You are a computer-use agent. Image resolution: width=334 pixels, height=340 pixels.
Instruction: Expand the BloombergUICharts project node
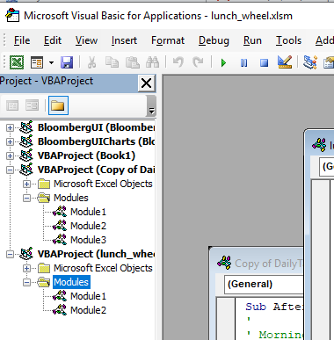[10, 141]
